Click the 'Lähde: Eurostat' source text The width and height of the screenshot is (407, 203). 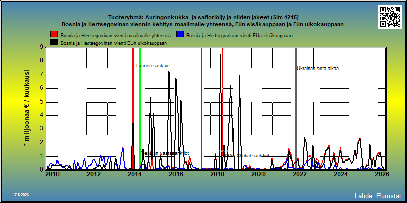coord(377,195)
